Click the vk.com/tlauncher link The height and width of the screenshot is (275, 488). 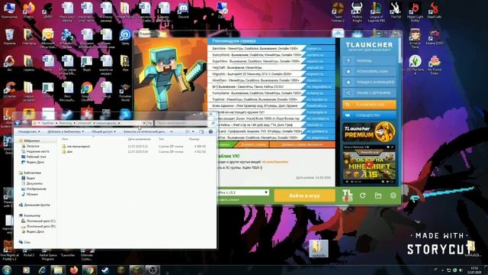(274, 162)
